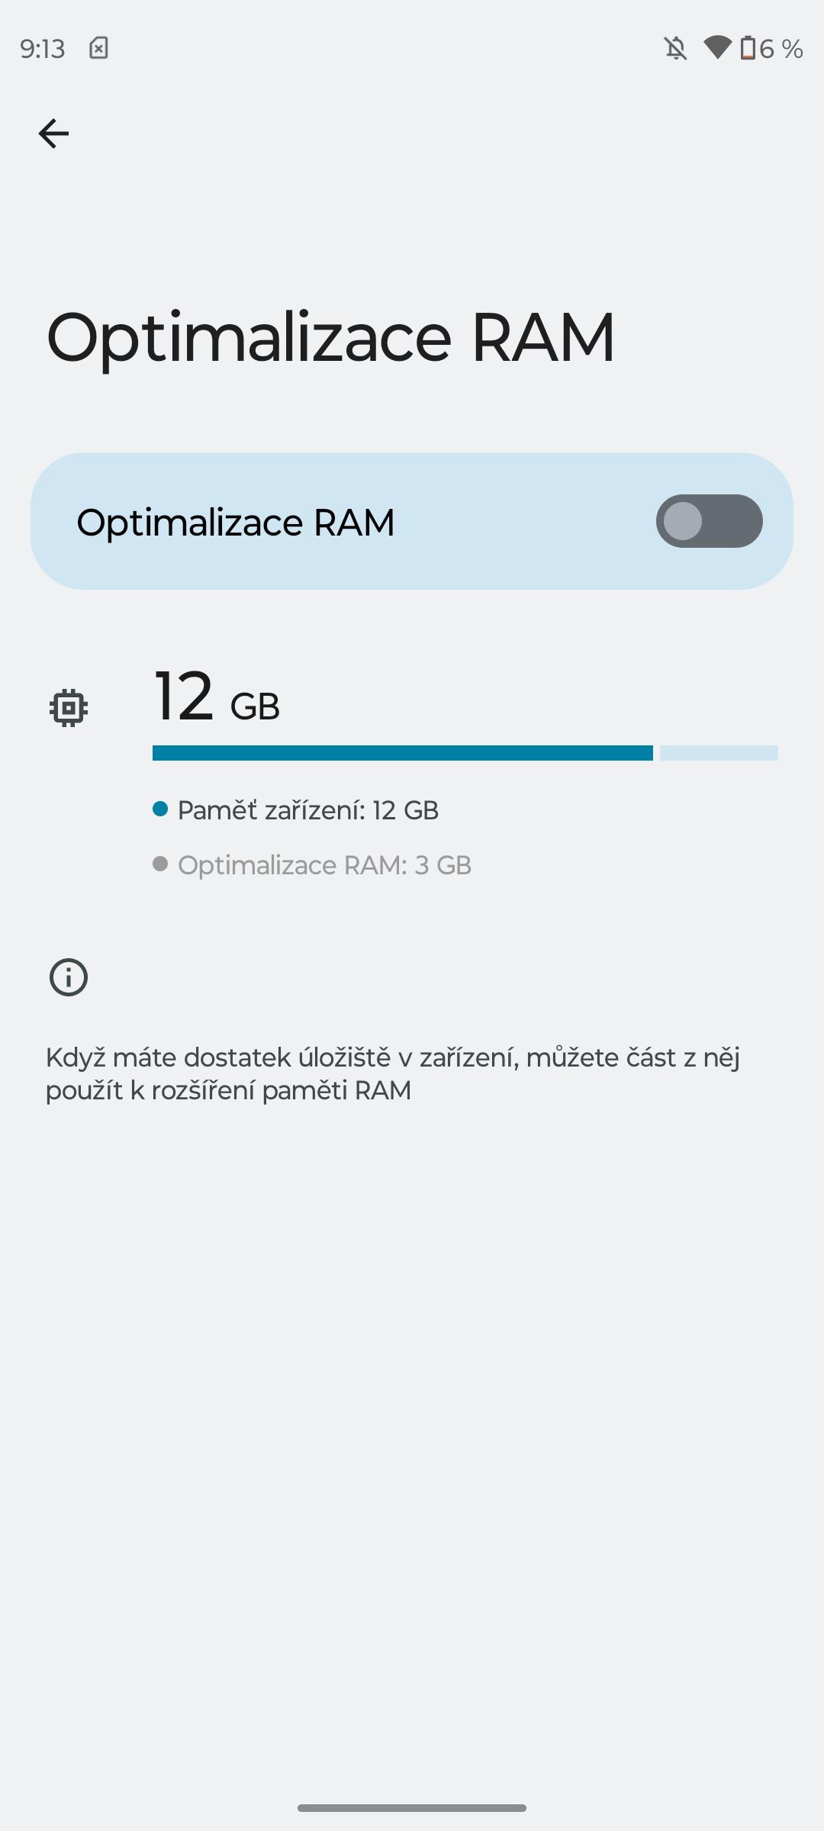824x1831 pixels.
Task: Tap the Wi-Fi status icon
Action: (x=718, y=48)
